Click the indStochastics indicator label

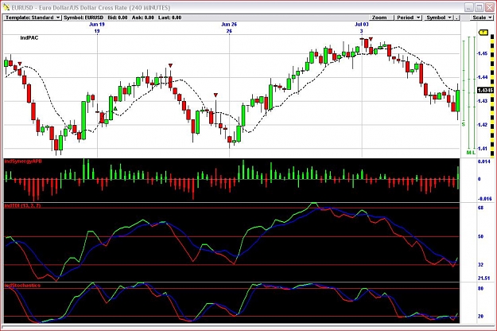click(22, 286)
